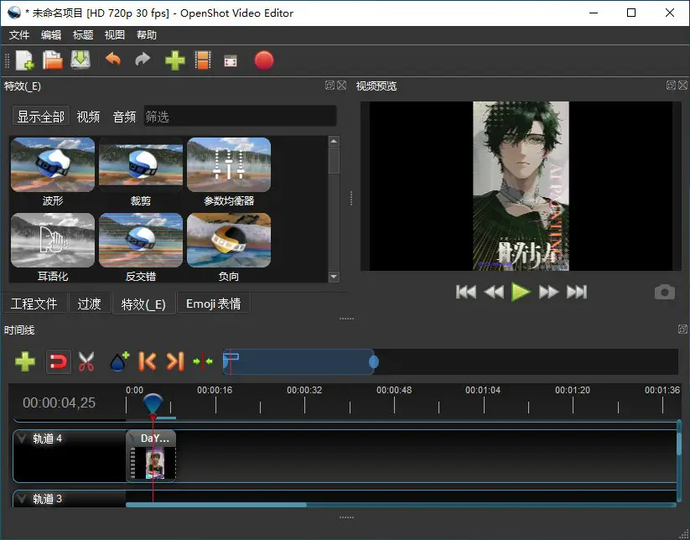Collapse the 轨道 3 track

pos(23,498)
